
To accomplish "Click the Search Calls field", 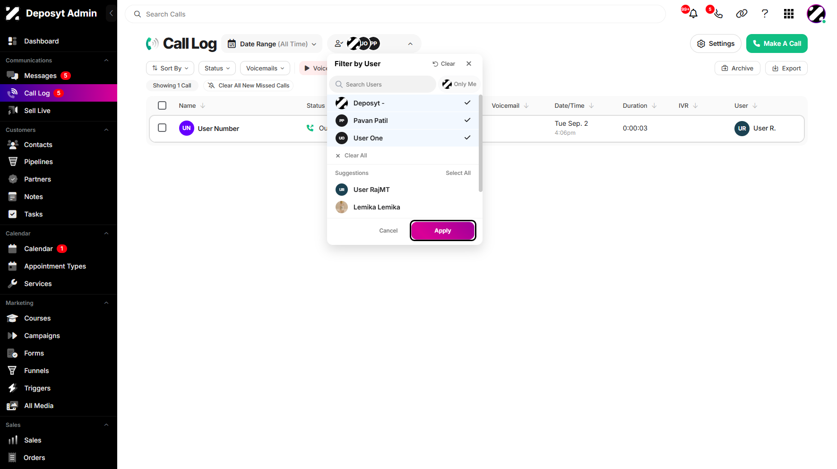I will (395, 14).
